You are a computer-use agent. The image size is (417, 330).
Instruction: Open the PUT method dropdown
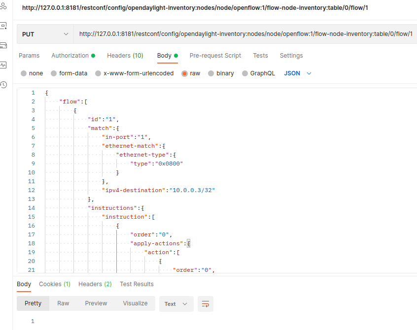(45, 34)
